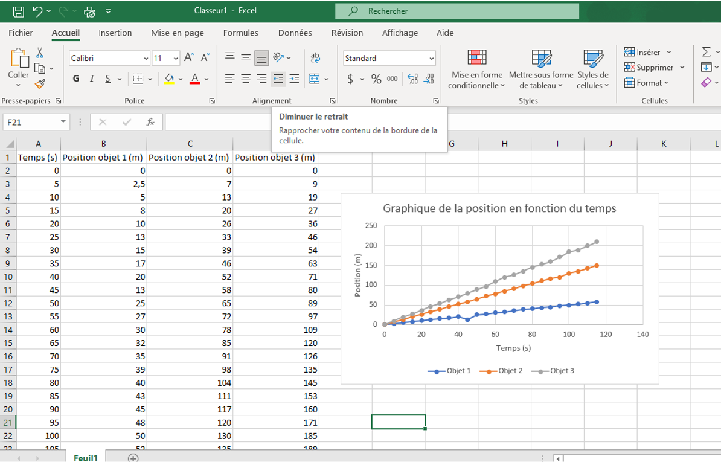Toggle italic formatting (I button)
Screen dimensions: 721x462
tap(92, 79)
